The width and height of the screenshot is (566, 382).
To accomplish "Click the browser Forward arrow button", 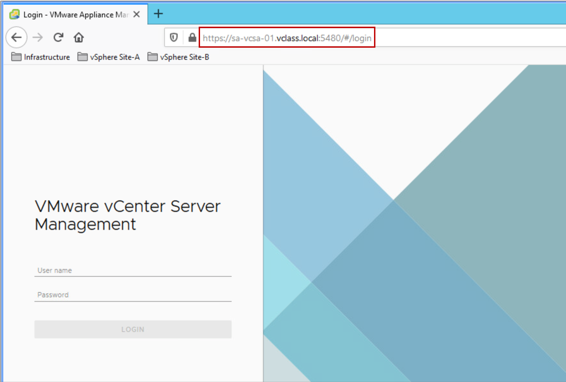I will 38,37.
